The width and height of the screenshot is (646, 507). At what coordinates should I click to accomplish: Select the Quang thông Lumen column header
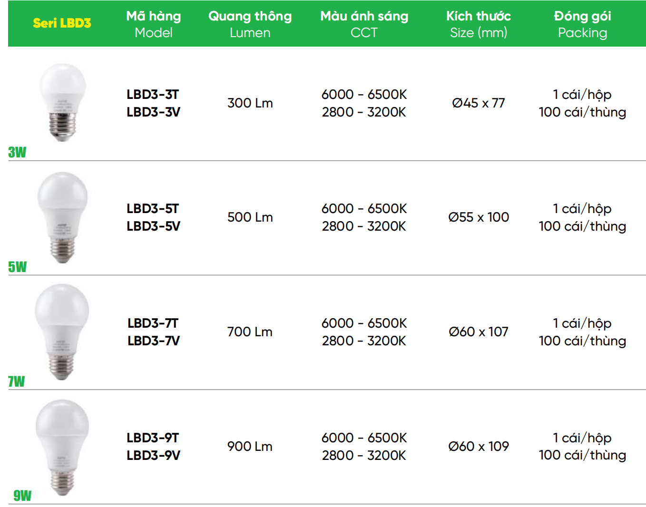click(x=250, y=24)
